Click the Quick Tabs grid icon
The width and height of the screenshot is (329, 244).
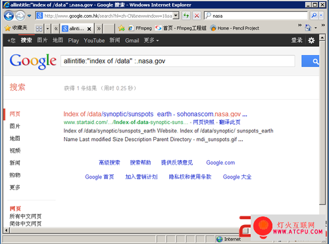click(x=39, y=28)
